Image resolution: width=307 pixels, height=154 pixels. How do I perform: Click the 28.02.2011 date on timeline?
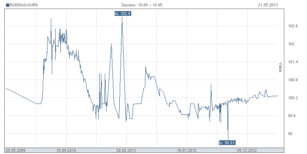(x=126, y=151)
